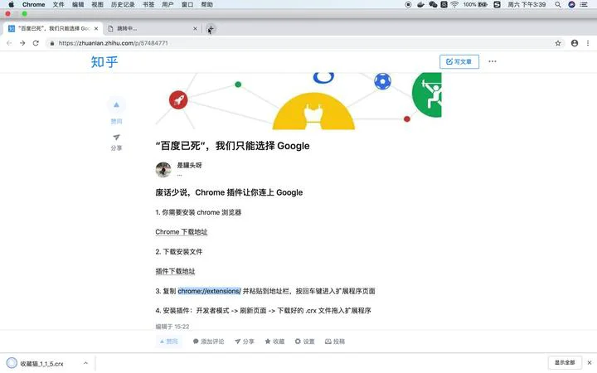Open the 历史记录 menu

tap(123, 5)
